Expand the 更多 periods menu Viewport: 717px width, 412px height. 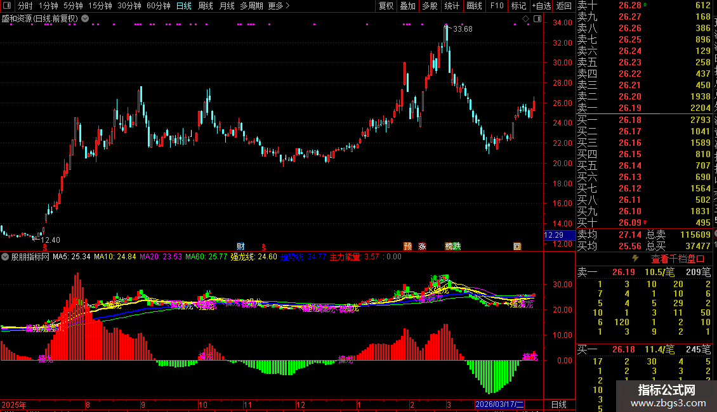pos(279,6)
